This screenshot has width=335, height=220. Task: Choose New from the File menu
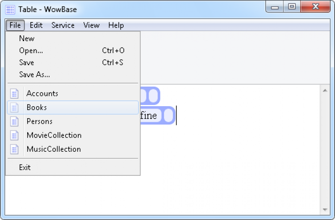[x=27, y=38]
